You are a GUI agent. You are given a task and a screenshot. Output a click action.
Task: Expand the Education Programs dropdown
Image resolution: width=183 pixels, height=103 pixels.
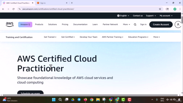pos(138,37)
